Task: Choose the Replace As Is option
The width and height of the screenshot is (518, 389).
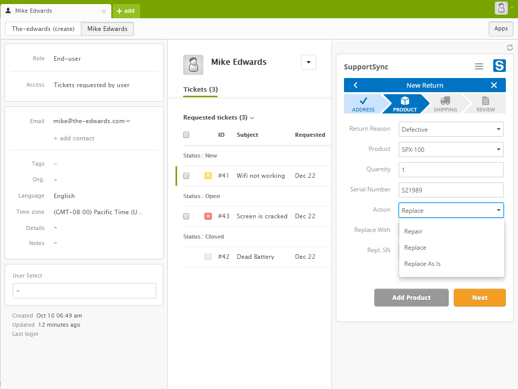Action: (x=422, y=264)
